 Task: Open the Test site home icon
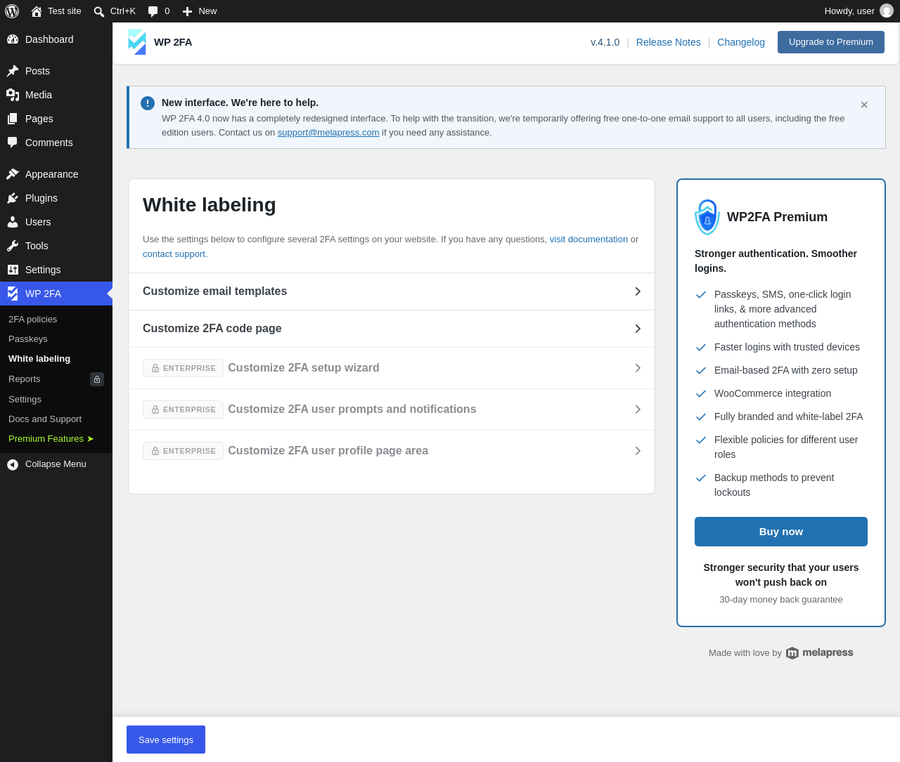tap(37, 11)
